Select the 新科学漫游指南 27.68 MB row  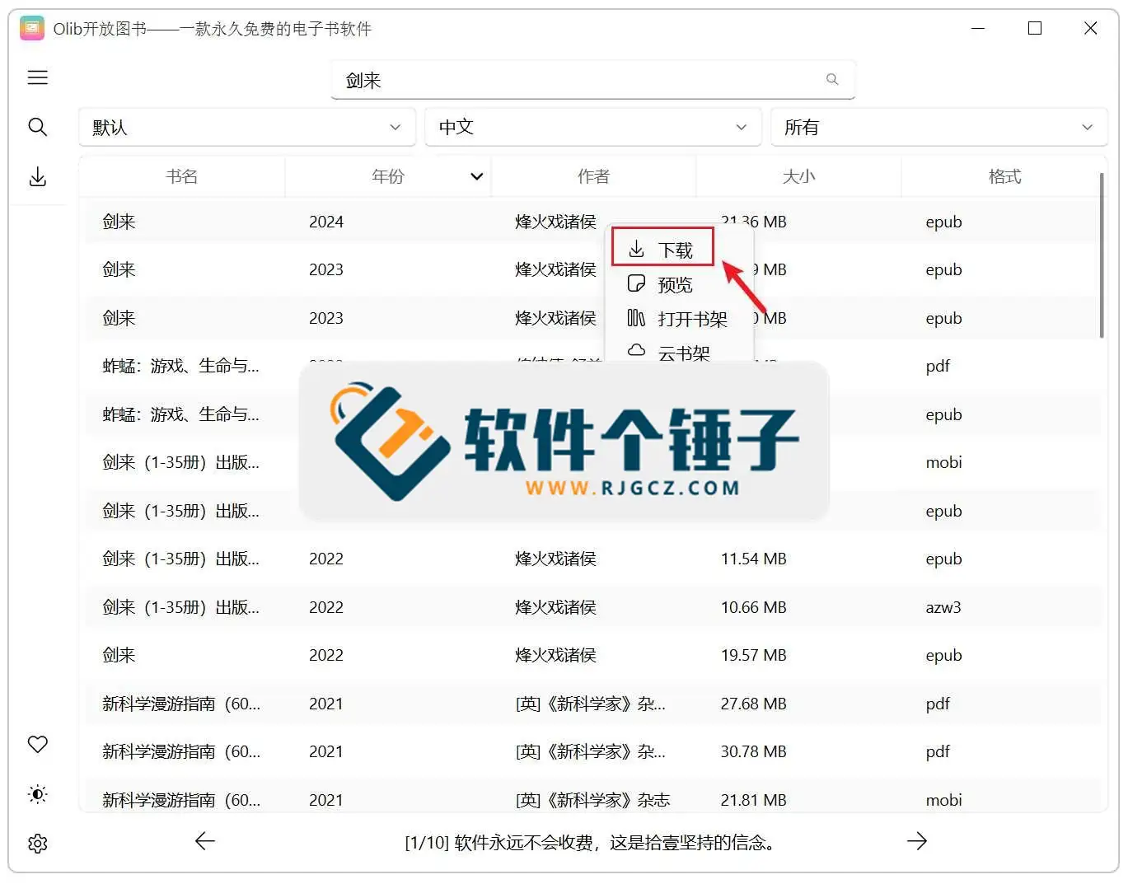(592, 704)
